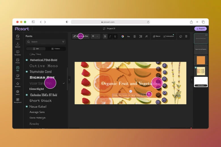221x147 pixels.
Task: Switch to the Folders view tab
Action: (x=56, y=49)
